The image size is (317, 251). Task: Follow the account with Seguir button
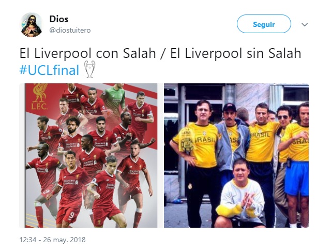coord(264,24)
